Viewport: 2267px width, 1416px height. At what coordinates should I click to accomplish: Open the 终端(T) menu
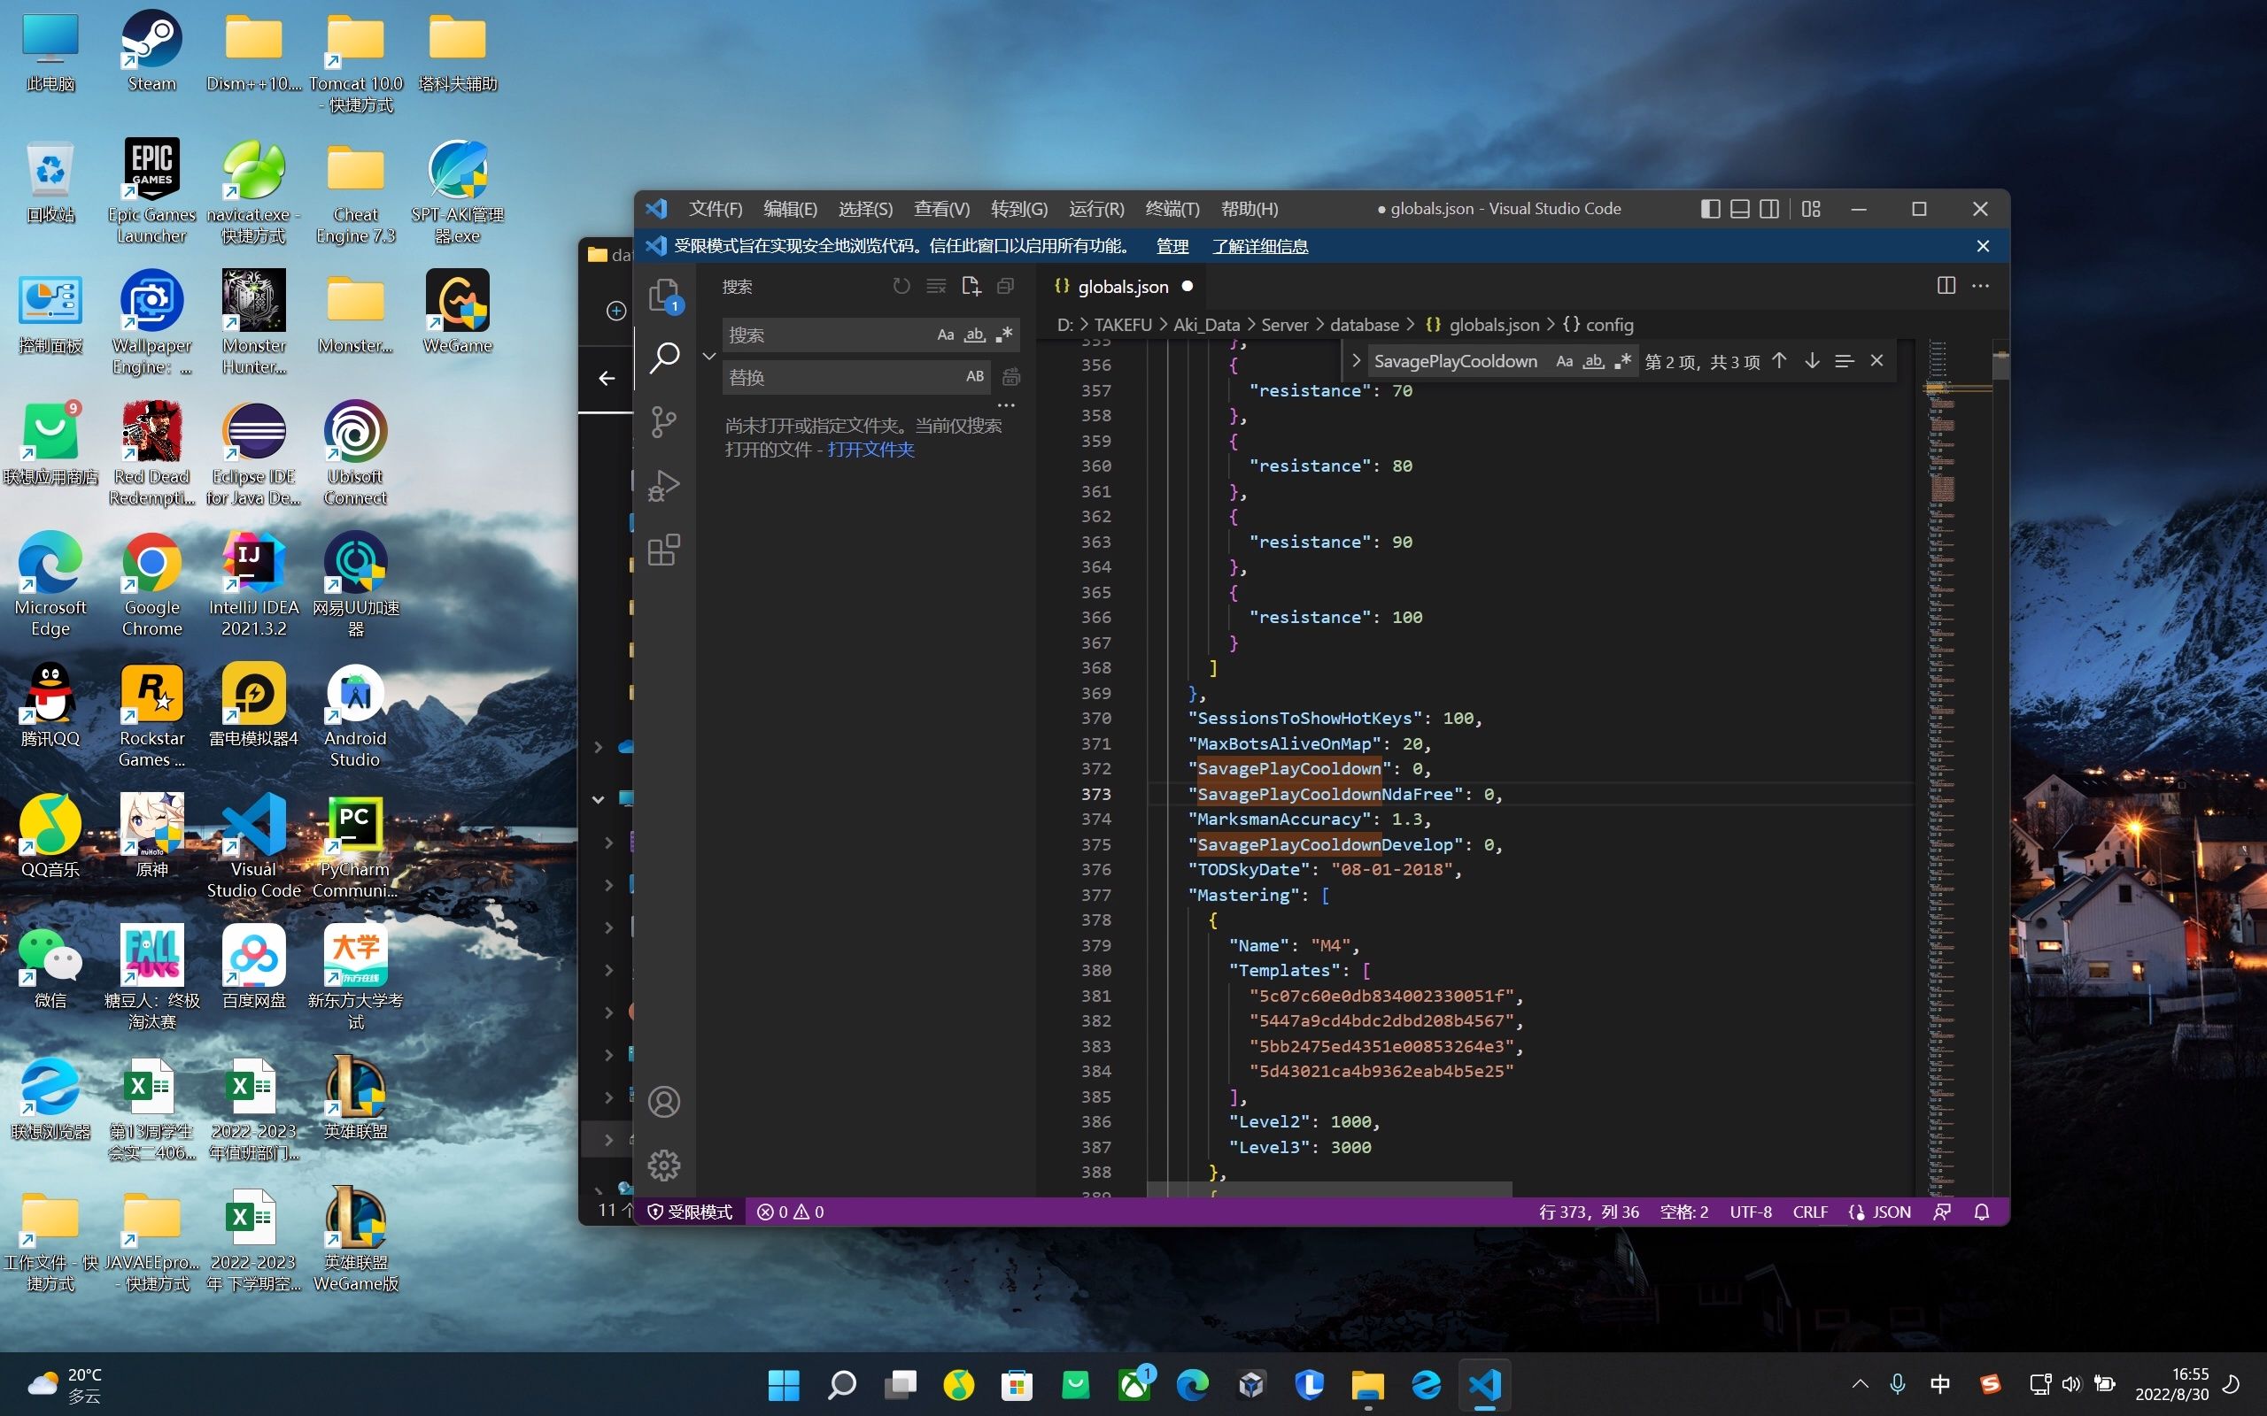[1171, 209]
